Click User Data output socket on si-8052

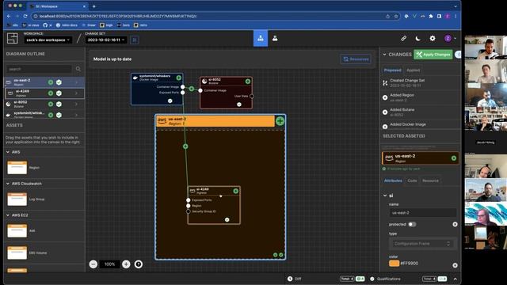click(x=252, y=96)
